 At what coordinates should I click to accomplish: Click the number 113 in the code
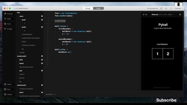tap(67, 34)
